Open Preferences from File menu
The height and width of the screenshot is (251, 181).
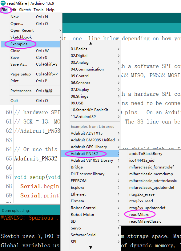point(30,91)
